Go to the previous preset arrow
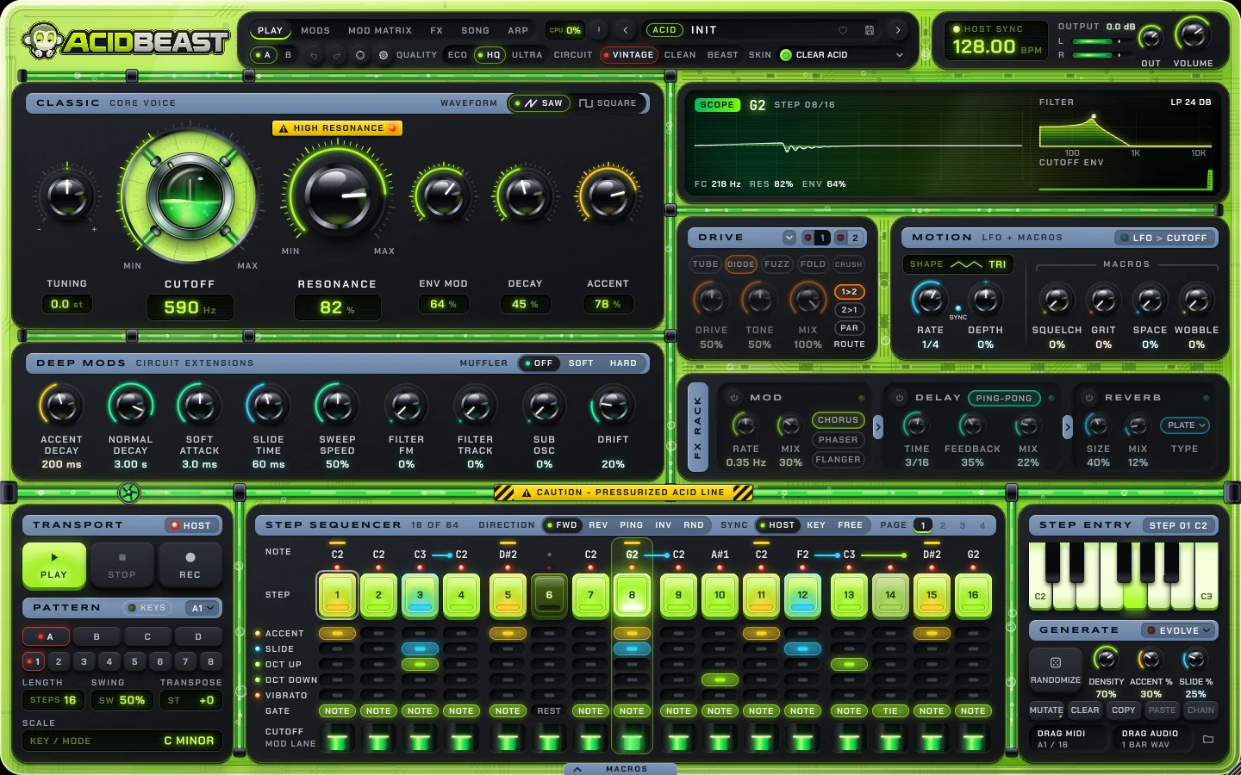 pyautogui.click(x=626, y=30)
